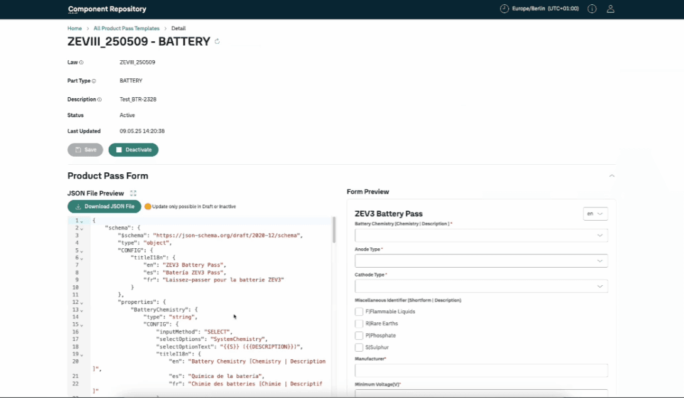Open the Anode Type dropdown
Image resolution: width=684 pixels, height=398 pixels.
pyautogui.click(x=481, y=261)
